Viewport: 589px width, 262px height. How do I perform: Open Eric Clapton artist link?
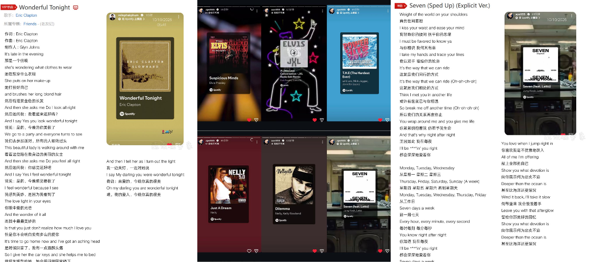point(26,15)
